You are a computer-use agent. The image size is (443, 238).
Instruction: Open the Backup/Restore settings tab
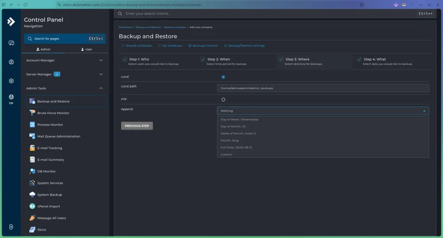coord(244,45)
